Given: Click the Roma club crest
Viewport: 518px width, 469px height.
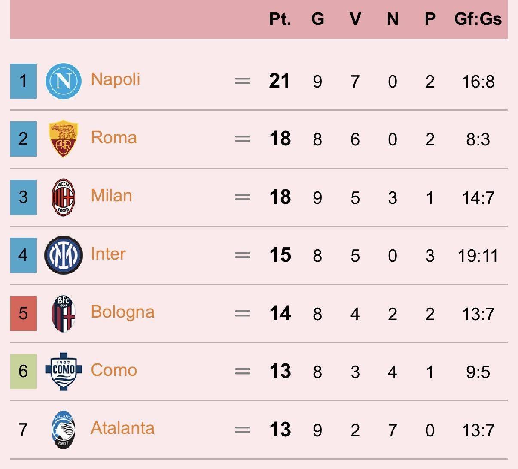Looking at the screenshot, I should [63, 139].
